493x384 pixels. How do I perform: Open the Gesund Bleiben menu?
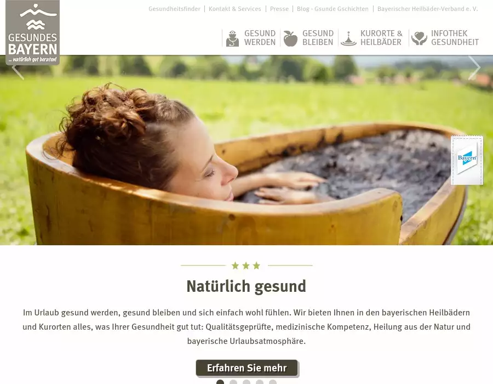tap(318, 38)
